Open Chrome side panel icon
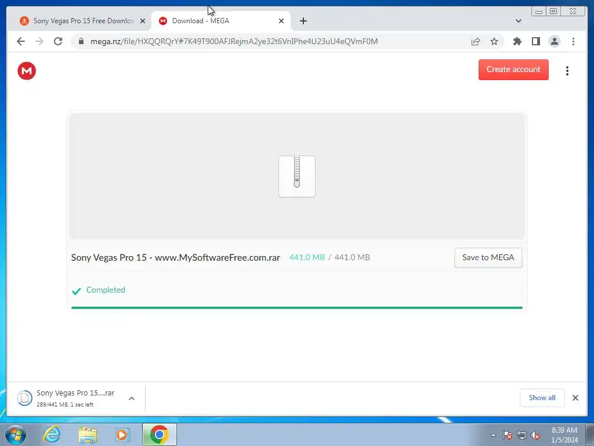This screenshot has height=446, width=594. (535, 41)
